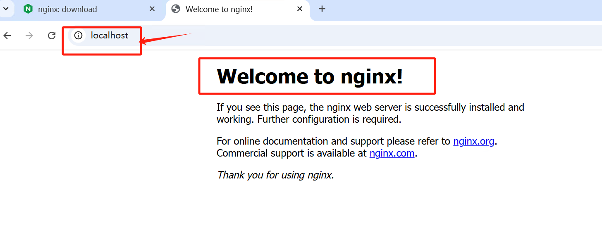
Task: Open the tab search dropdown chevron
Action: (x=6, y=9)
